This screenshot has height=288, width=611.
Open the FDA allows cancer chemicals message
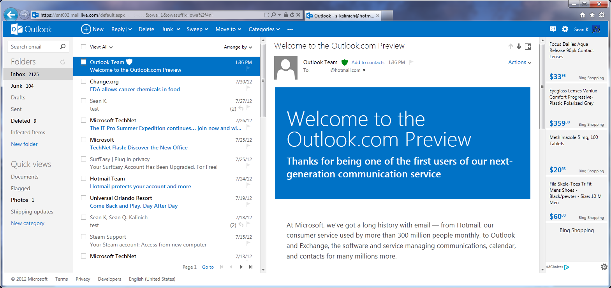point(135,89)
